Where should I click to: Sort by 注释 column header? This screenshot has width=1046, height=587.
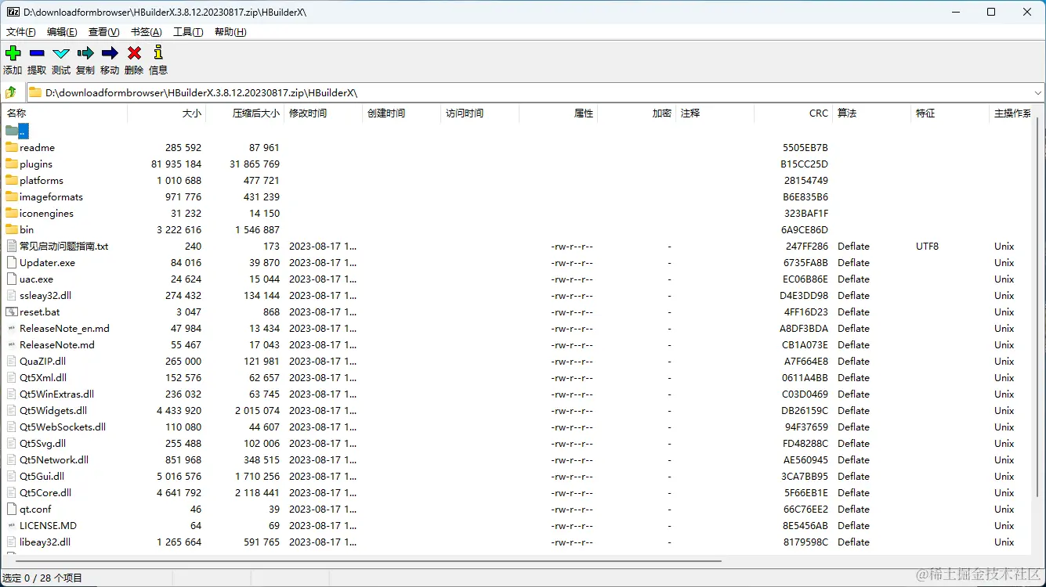click(715, 113)
